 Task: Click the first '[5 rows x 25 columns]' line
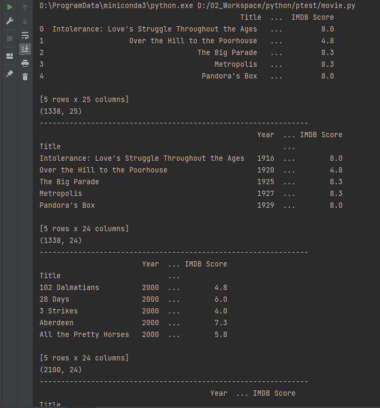coord(84,99)
